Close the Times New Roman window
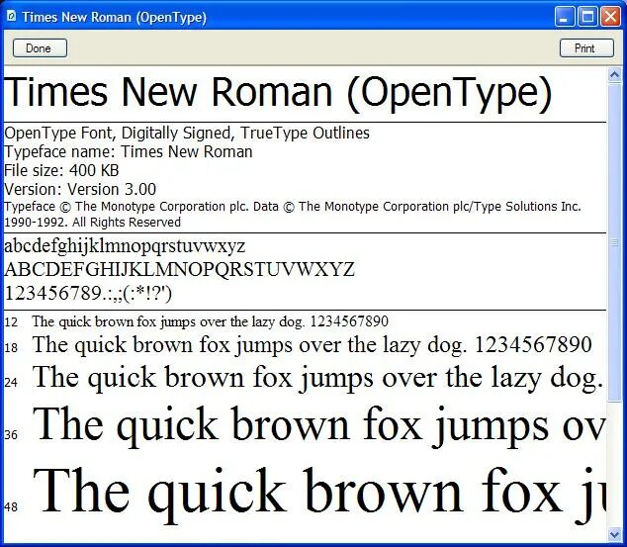This screenshot has width=627, height=547. coord(610,17)
